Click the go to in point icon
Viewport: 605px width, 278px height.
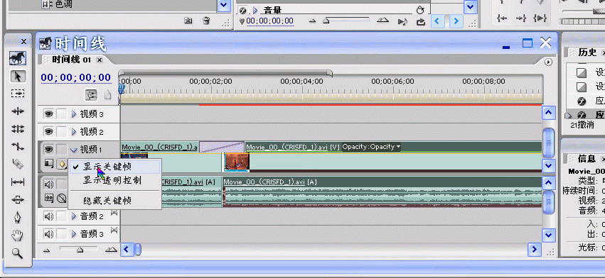point(502,18)
